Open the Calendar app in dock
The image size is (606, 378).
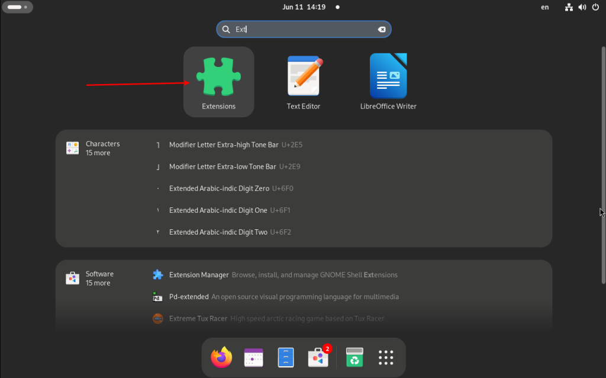point(253,357)
